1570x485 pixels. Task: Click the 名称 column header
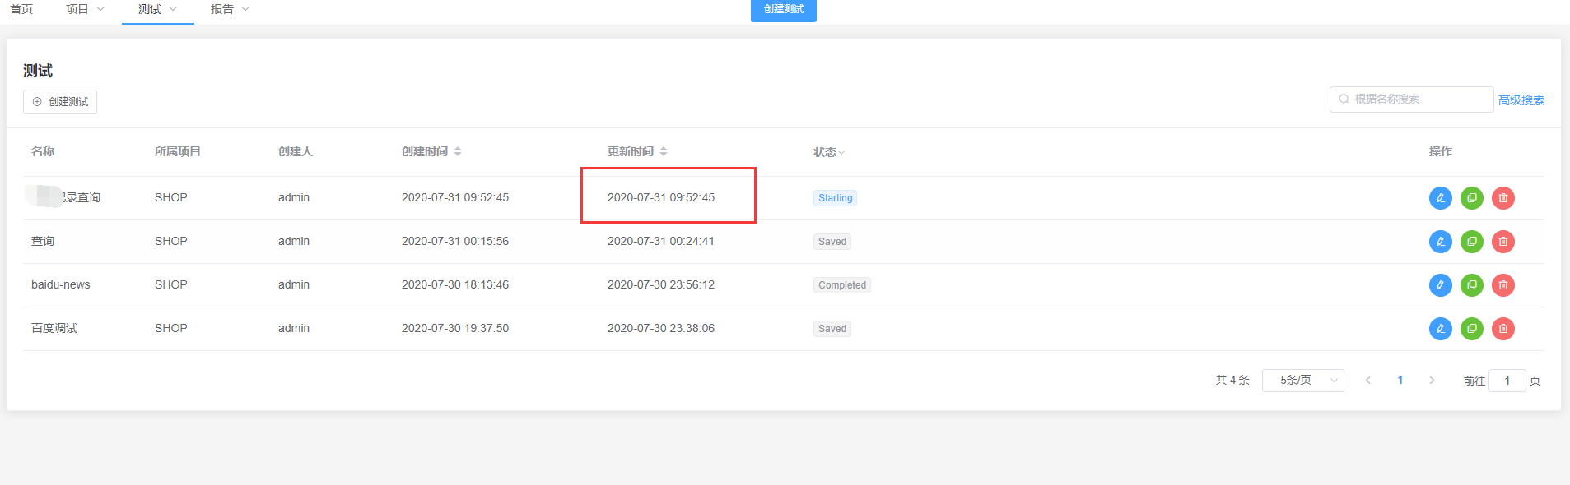pyautogui.click(x=43, y=151)
